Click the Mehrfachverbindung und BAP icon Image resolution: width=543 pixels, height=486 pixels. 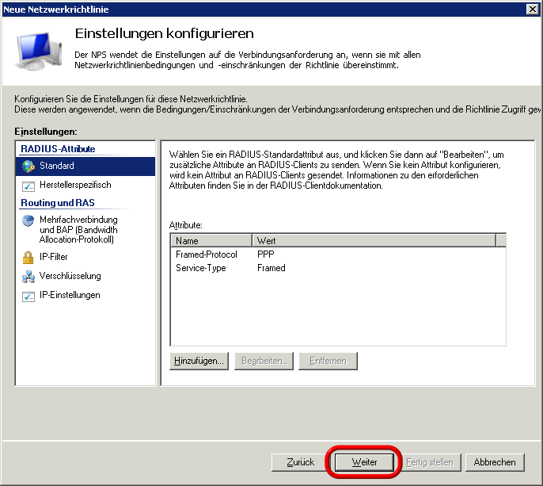pos(28,221)
